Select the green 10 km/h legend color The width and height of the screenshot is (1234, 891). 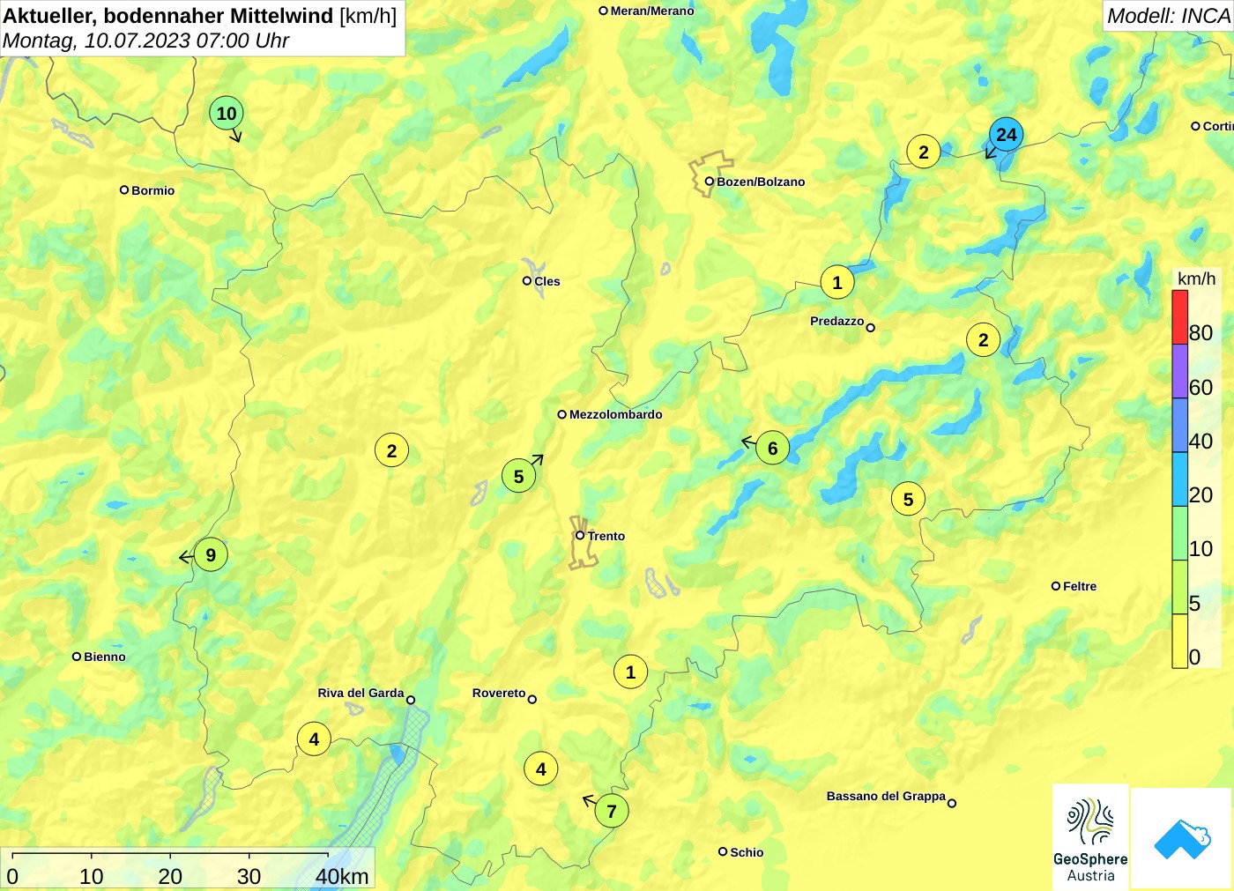[x=1179, y=533]
